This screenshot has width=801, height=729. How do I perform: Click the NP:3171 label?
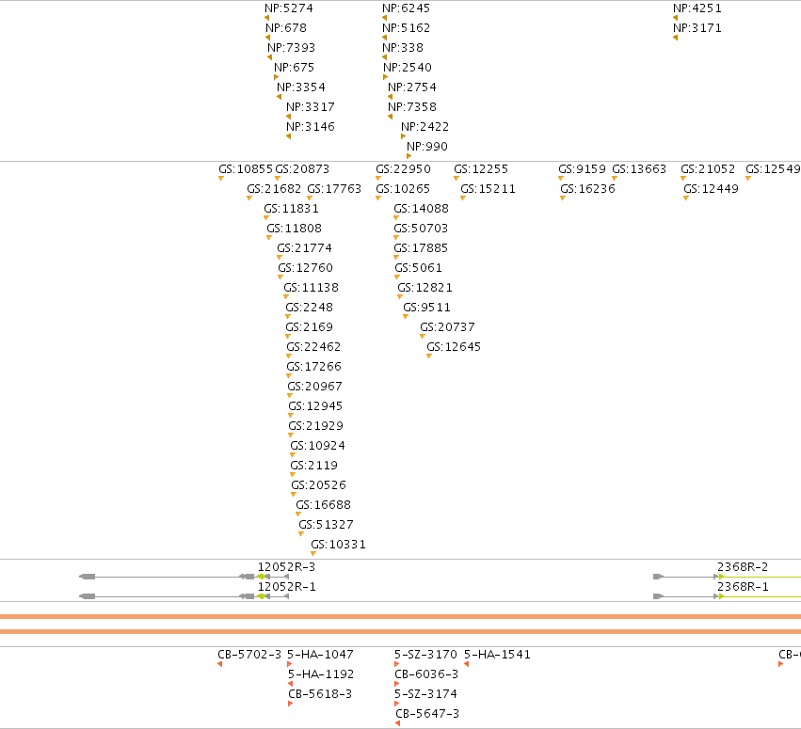click(697, 28)
